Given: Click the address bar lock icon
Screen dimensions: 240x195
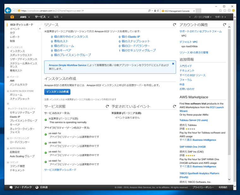Looking at the screenshot, I should 155,11.
